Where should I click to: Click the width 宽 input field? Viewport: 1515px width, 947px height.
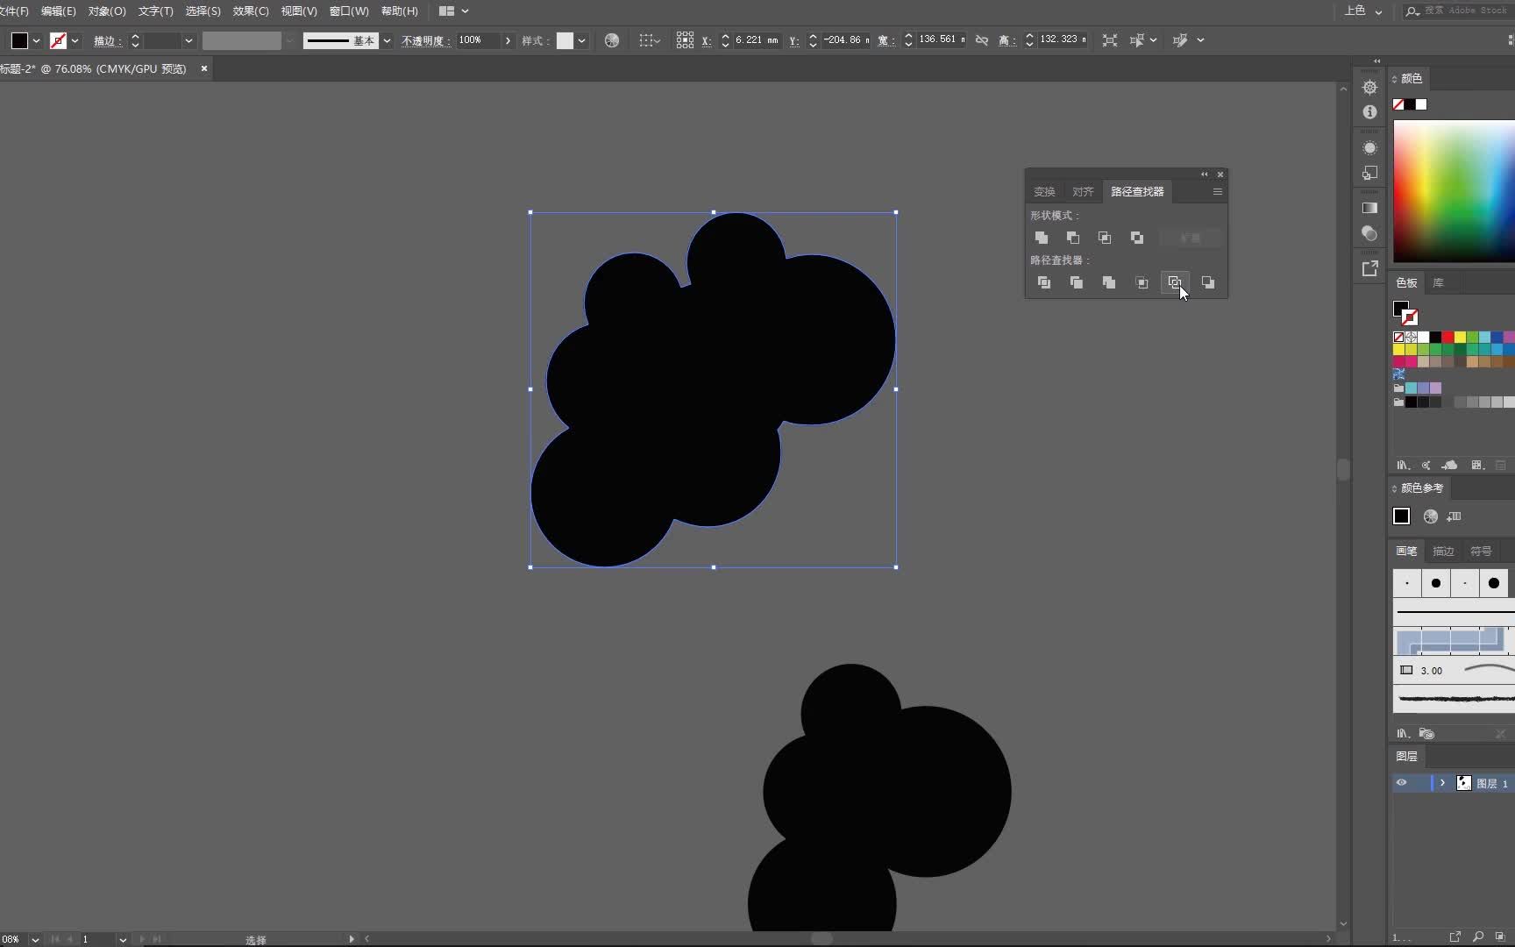941,40
